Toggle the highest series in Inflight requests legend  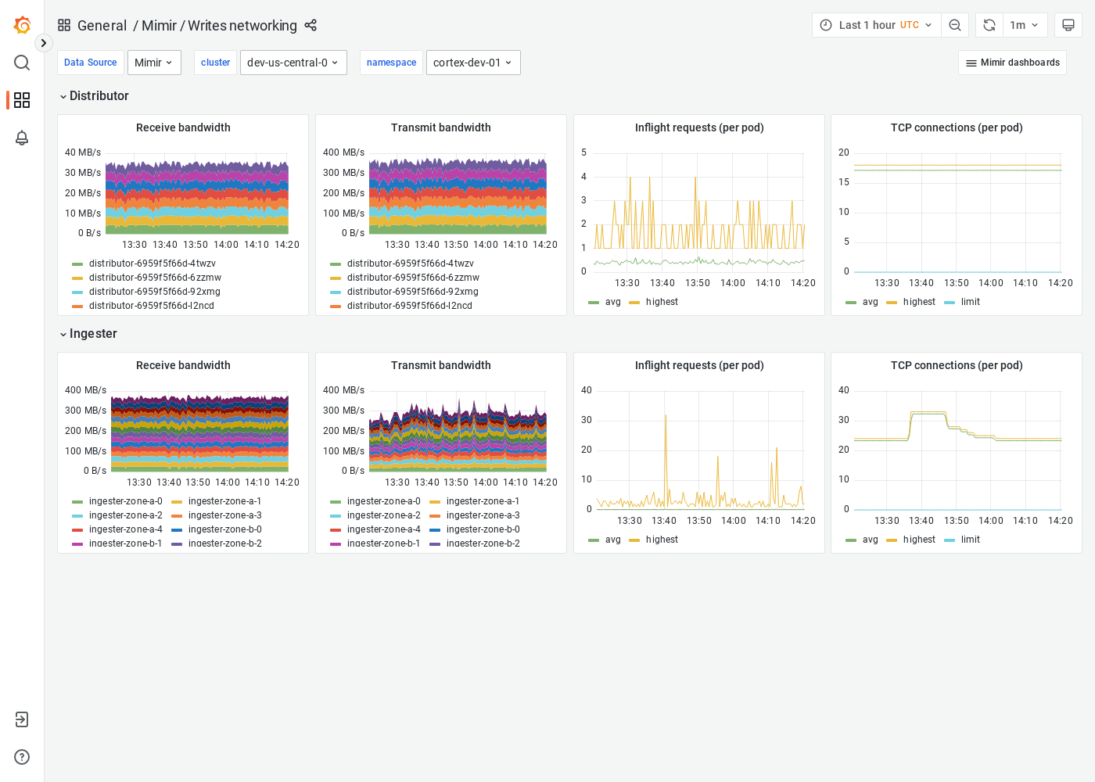[662, 301]
